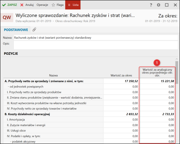This screenshot has width=180, height=144.
Task: Select row A. Przychody netto ze sprzedaży
Action: pyautogui.click(x=53, y=81)
